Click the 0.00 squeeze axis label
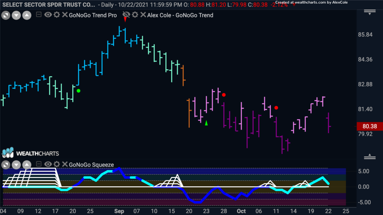This screenshot has height=215, width=383. tap(364, 187)
